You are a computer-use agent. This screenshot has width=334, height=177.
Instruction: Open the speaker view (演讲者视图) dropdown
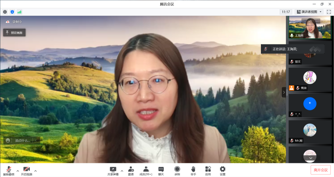(x=309, y=12)
